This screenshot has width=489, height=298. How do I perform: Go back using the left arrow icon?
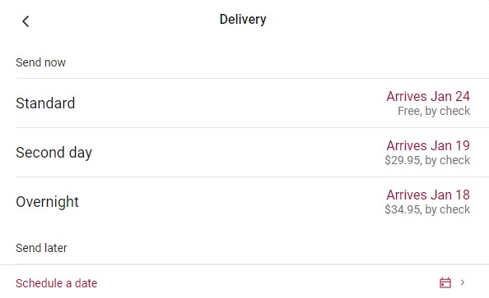pyautogui.click(x=26, y=21)
